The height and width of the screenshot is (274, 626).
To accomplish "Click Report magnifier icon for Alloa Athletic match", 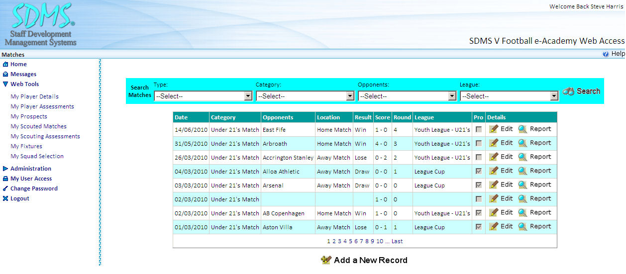I will (x=522, y=171).
